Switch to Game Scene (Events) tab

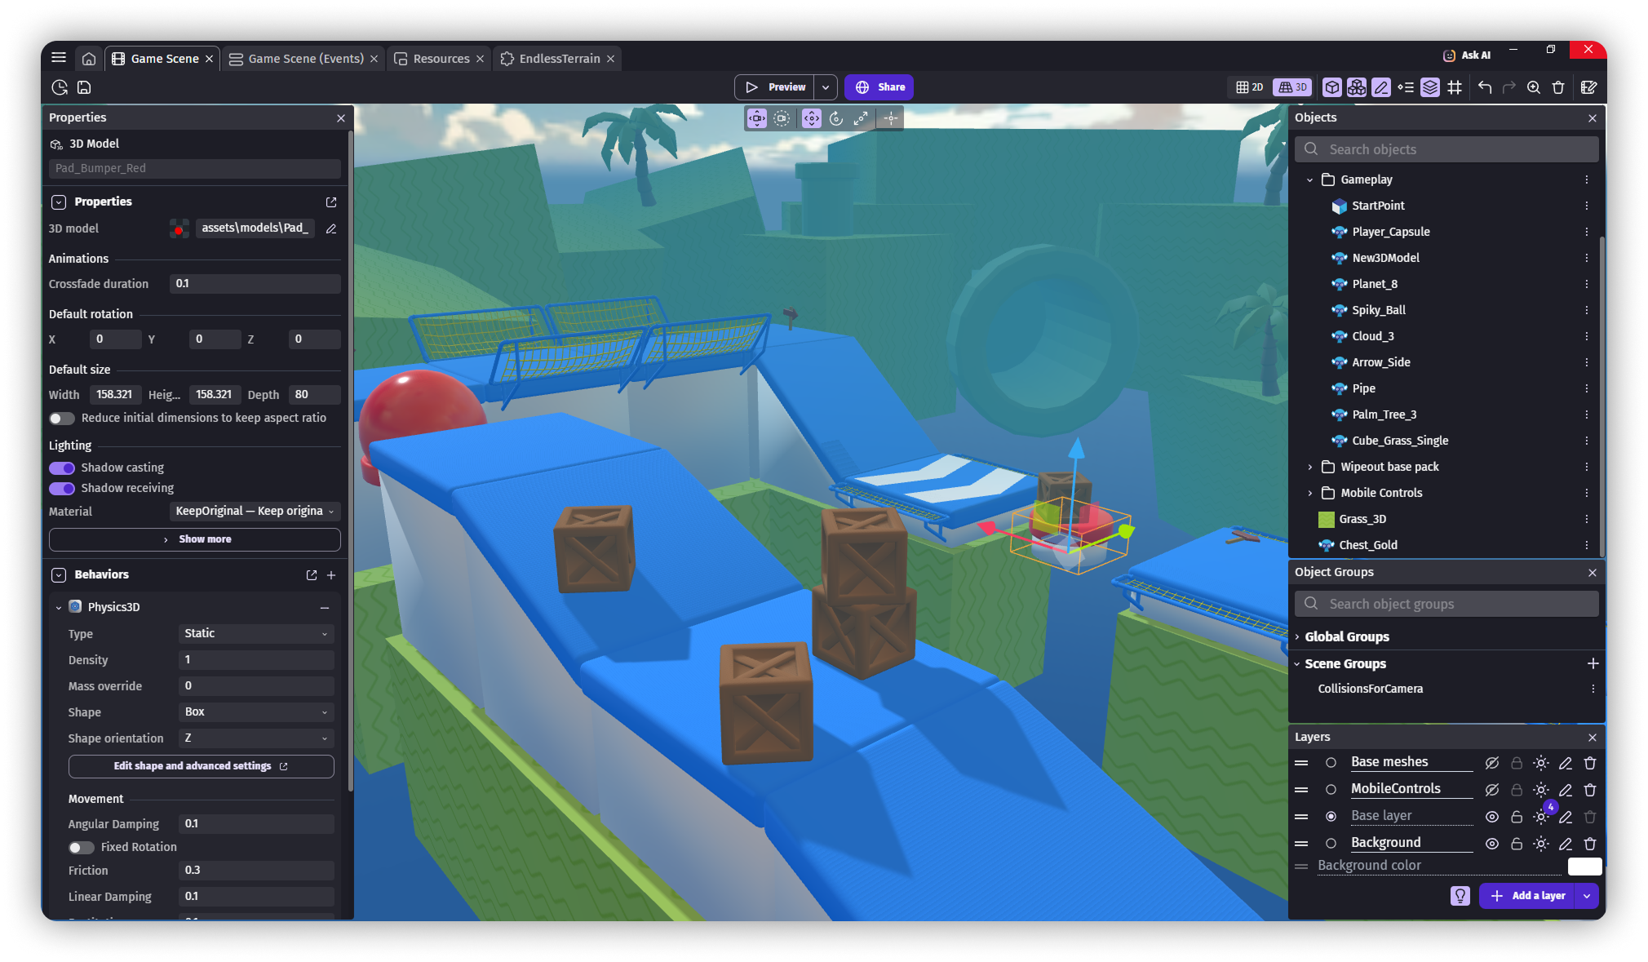pos(305,59)
